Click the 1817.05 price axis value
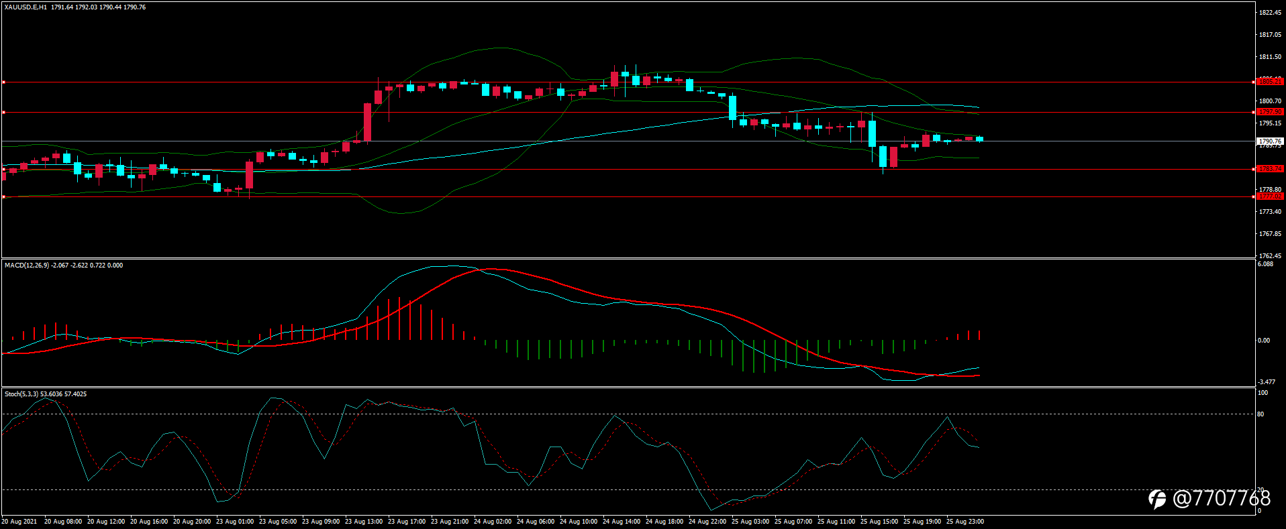The image size is (1286, 529). 1270,35
